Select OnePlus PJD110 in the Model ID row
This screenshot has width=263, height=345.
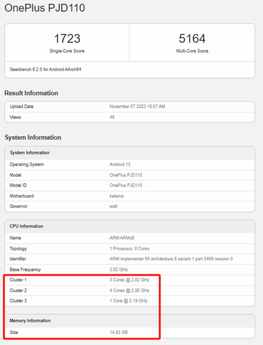(x=126, y=185)
